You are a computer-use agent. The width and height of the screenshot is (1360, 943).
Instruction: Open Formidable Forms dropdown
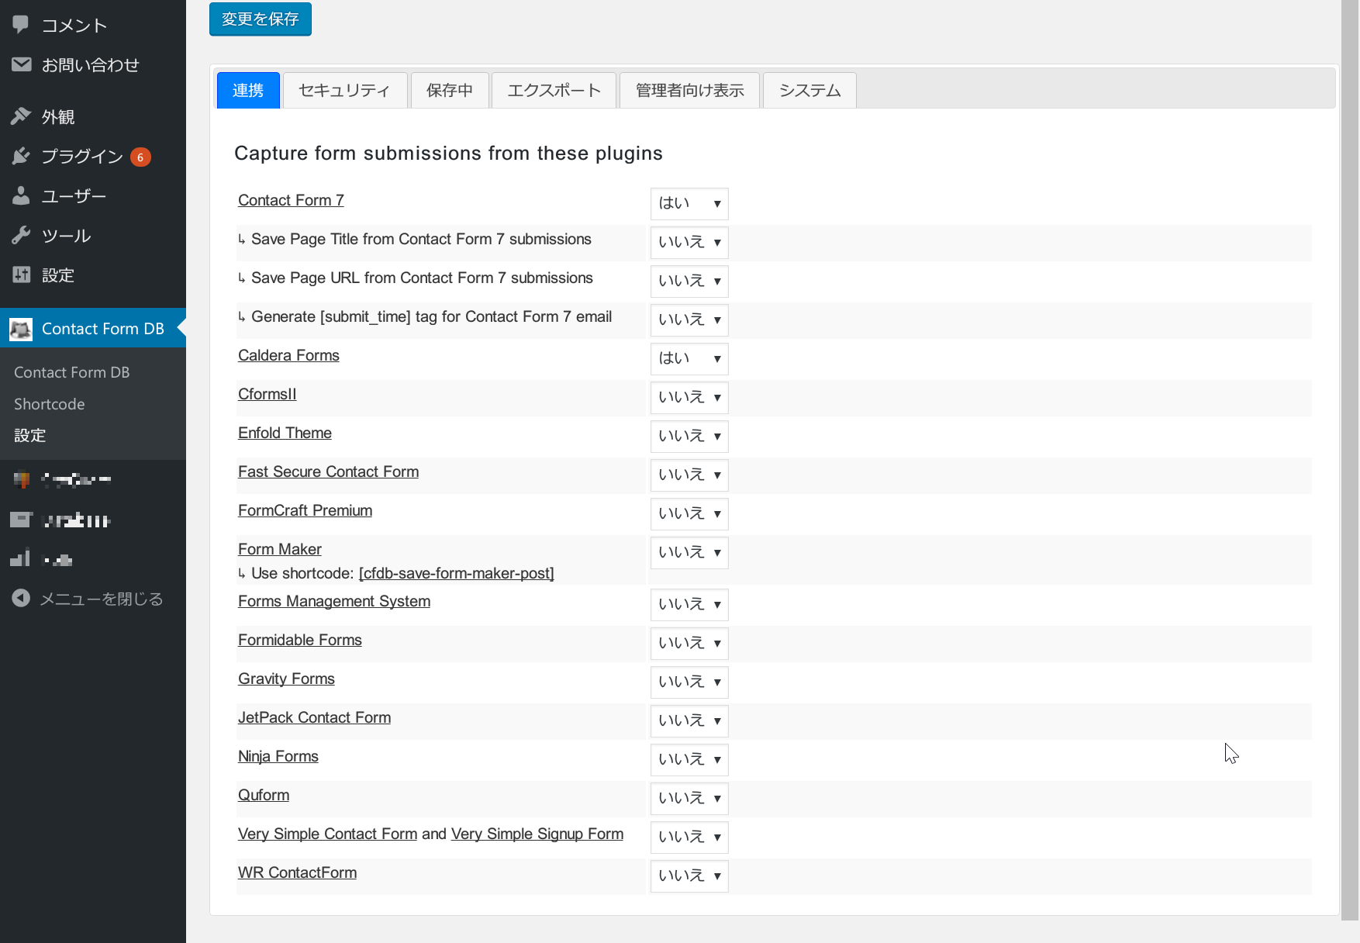[x=689, y=643]
